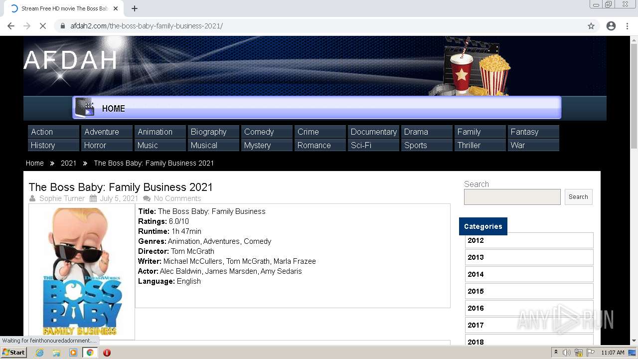This screenshot has width=638, height=359.
Task: Click the Search button
Action: point(578,197)
